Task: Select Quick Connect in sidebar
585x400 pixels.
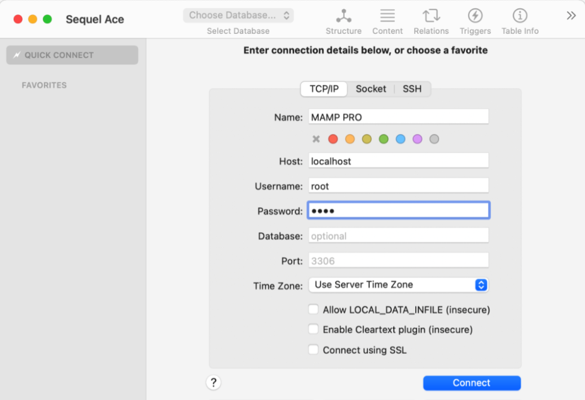Action: tap(72, 55)
